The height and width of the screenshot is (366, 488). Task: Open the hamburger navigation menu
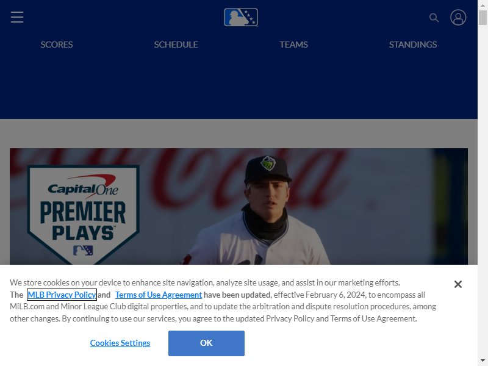click(x=17, y=17)
